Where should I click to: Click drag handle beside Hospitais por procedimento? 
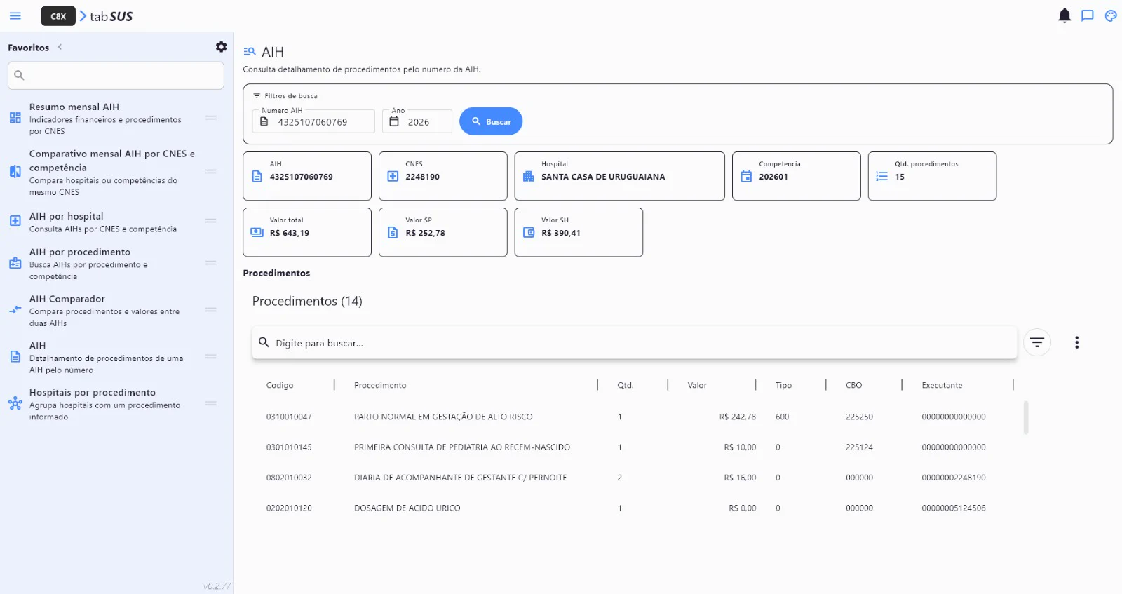coord(210,403)
